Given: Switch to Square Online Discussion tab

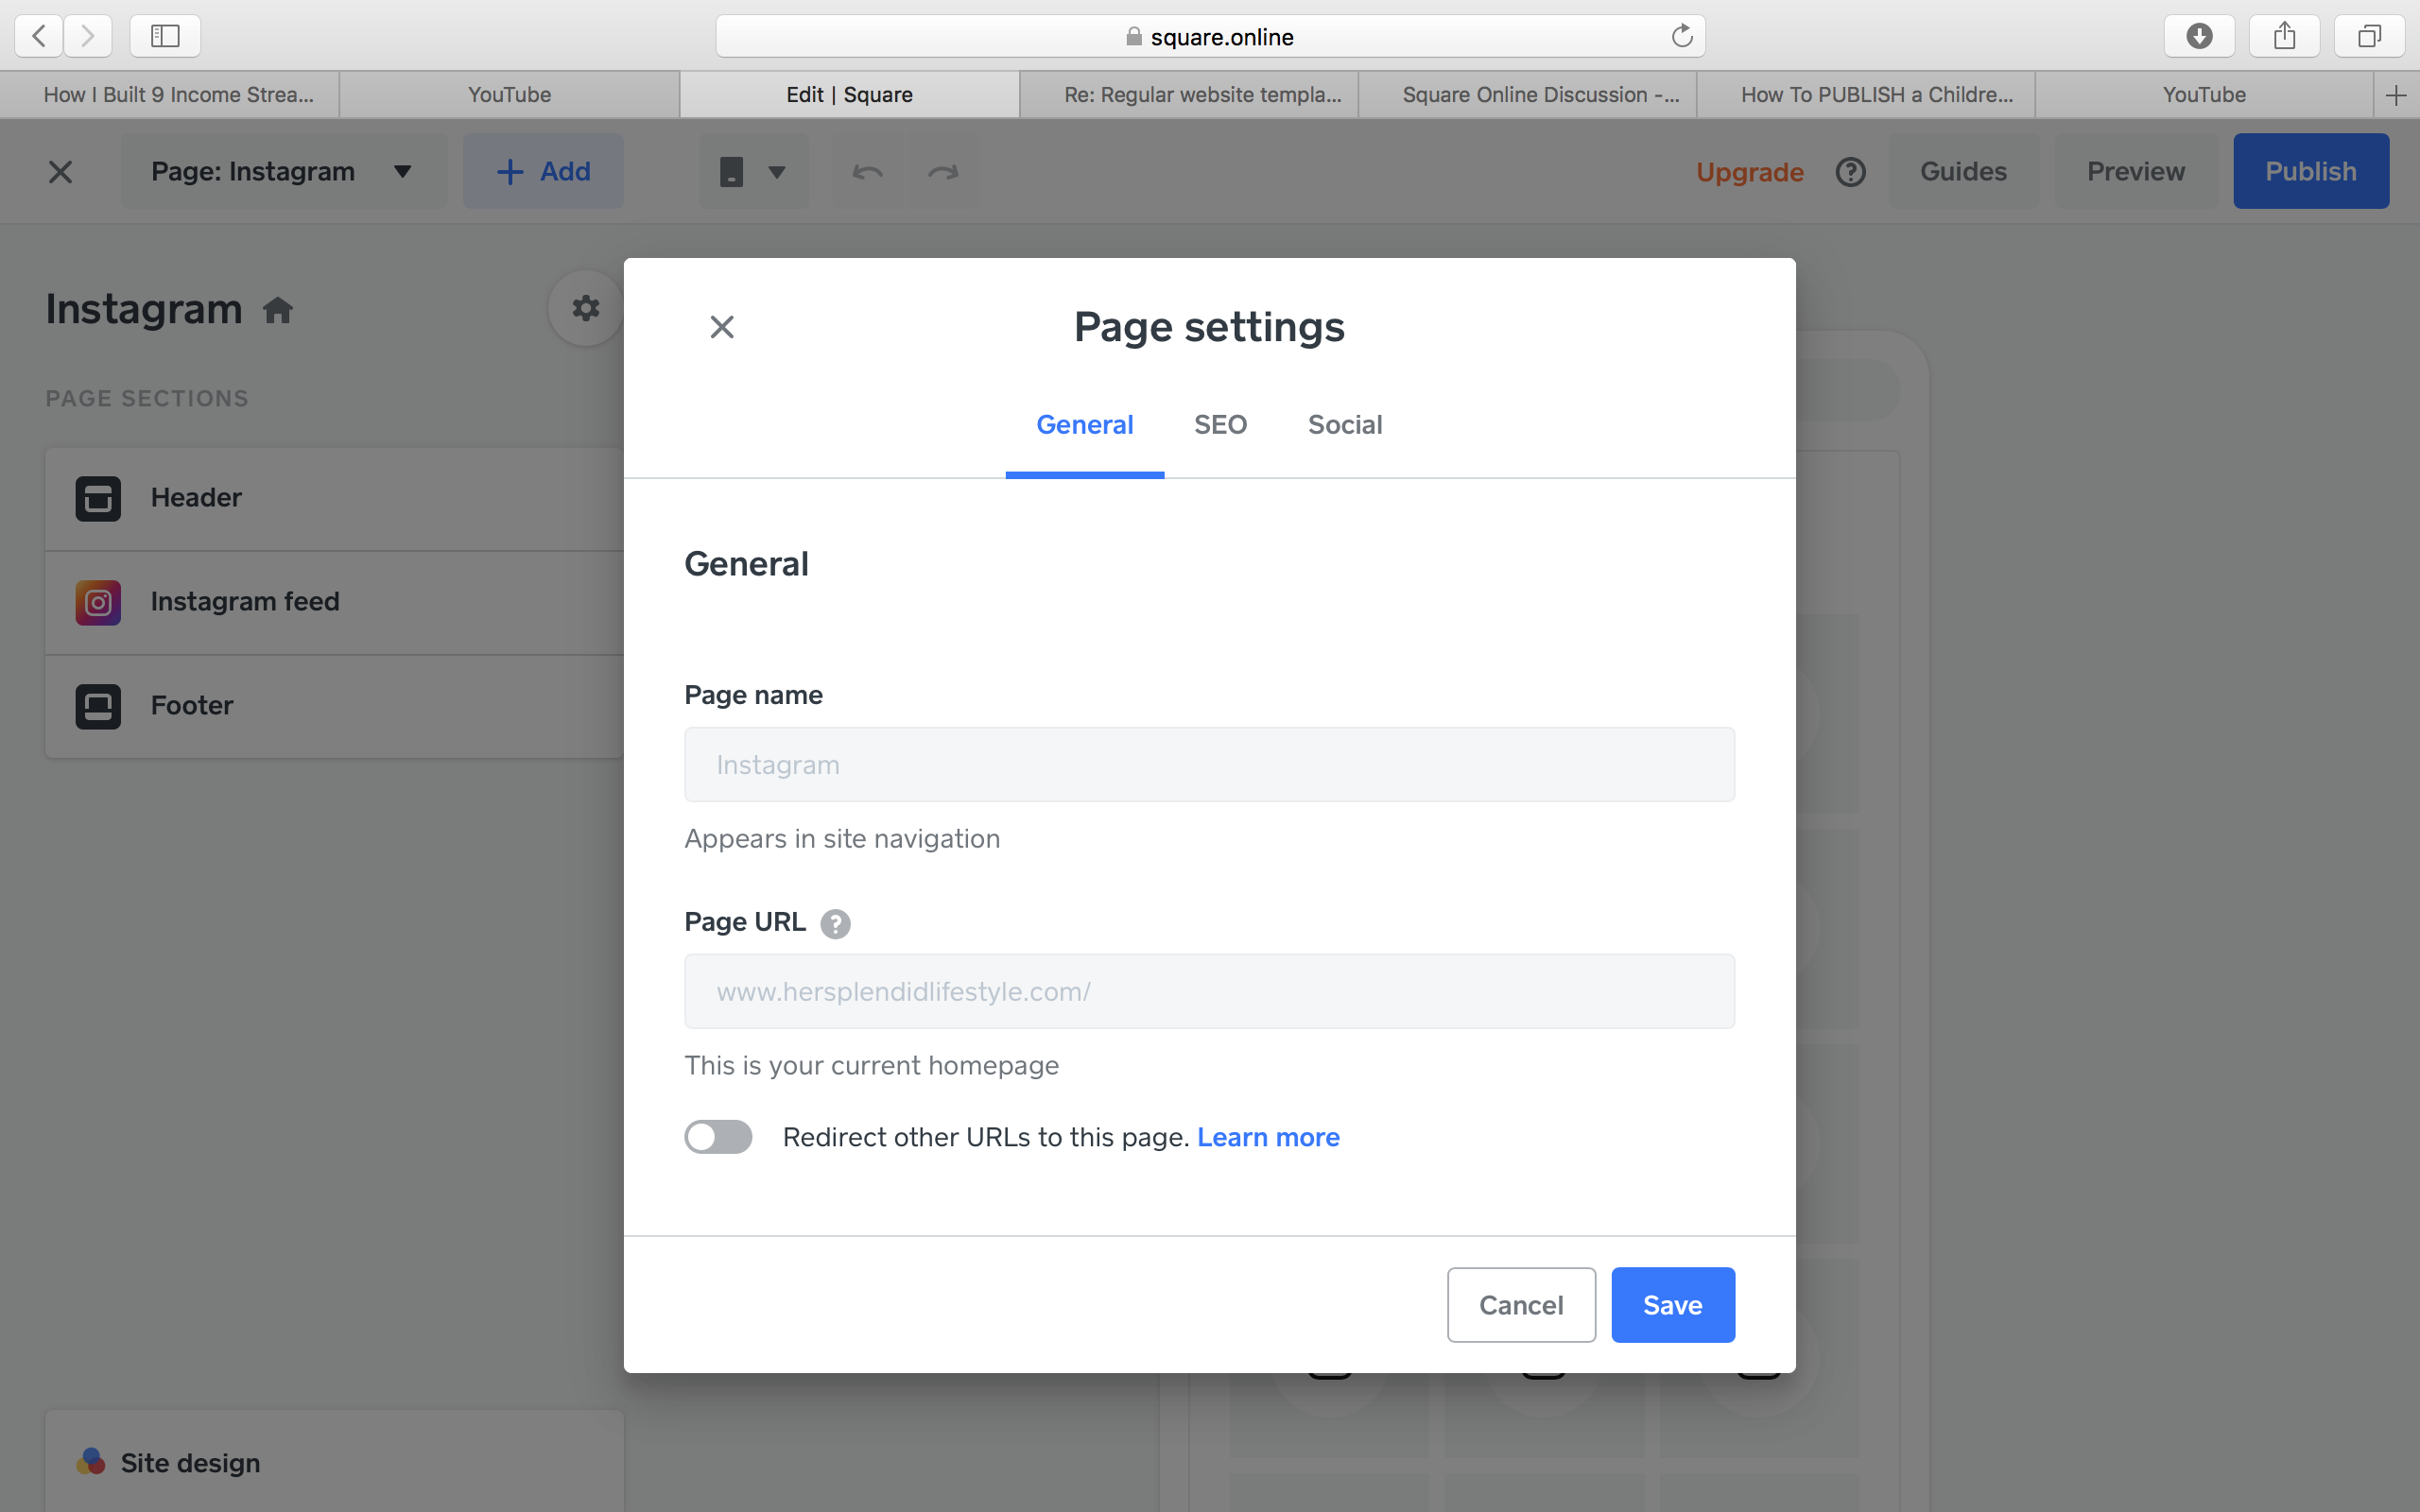Looking at the screenshot, I should coord(1527,95).
